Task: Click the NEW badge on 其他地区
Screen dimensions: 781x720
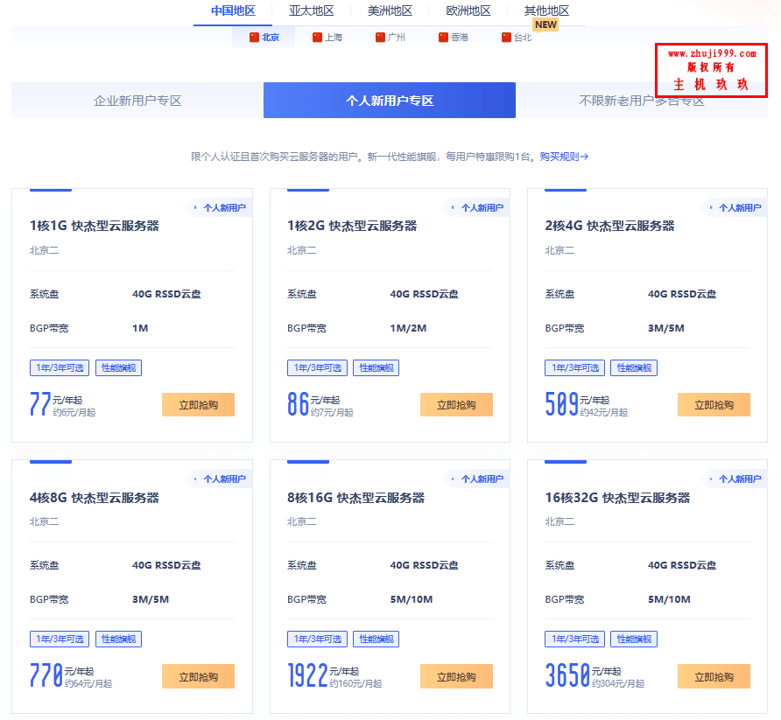Action: pos(545,24)
